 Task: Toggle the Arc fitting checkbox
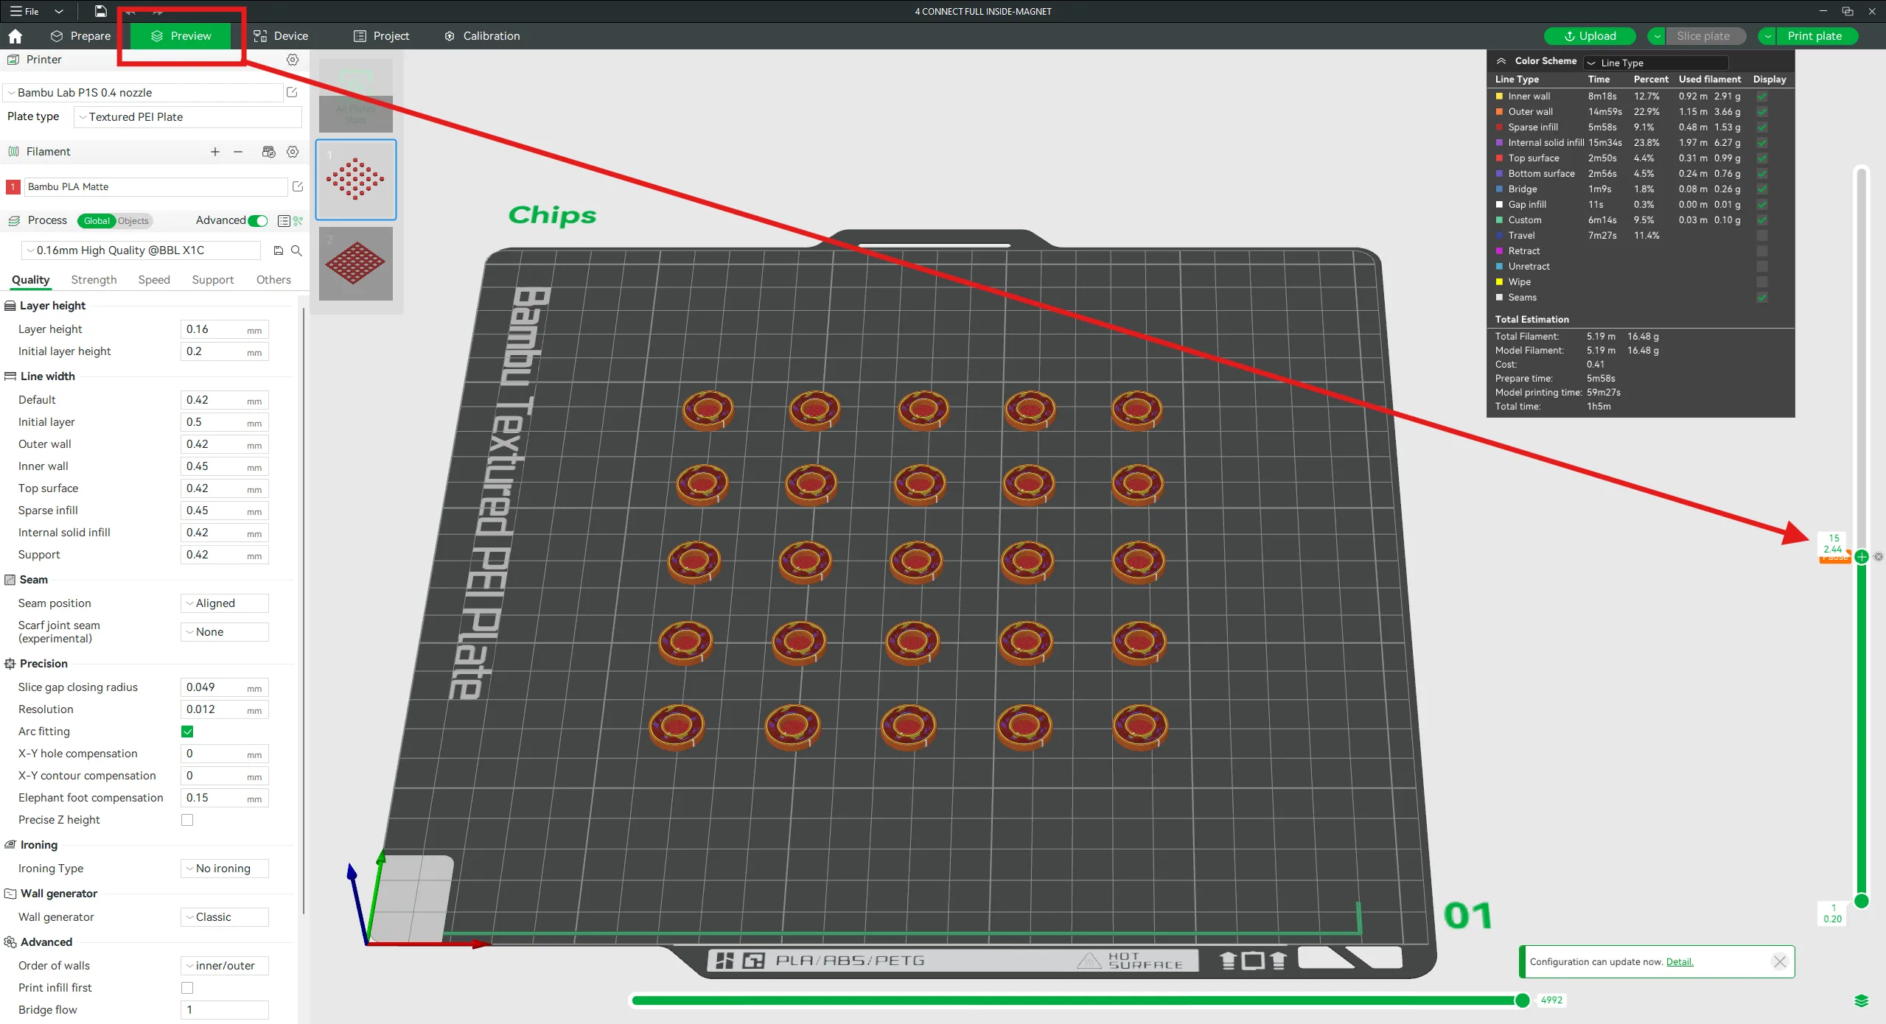pos(187,732)
